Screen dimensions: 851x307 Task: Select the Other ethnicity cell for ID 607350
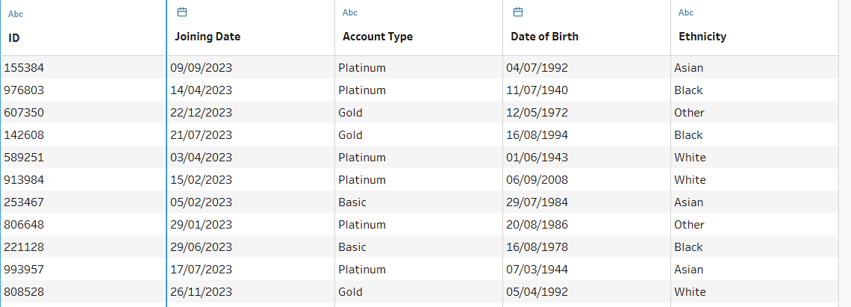pos(689,113)
